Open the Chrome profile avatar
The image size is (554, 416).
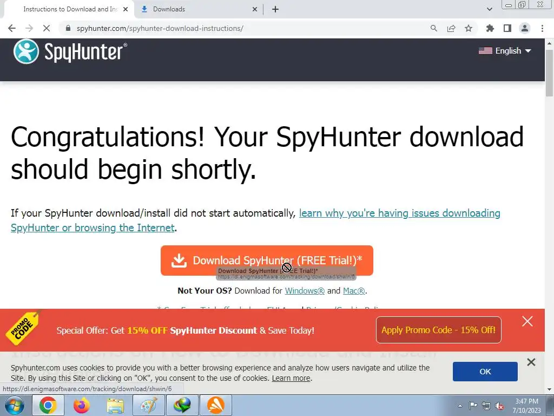click(525, 28)
